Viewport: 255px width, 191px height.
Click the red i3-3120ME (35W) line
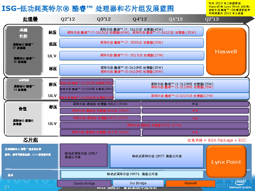click(x=182, y=87)
